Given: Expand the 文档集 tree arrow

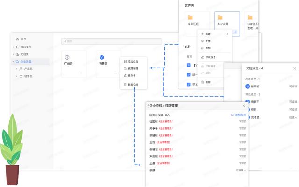Looking at the screenshot, I should pyautogui.click(x=13, y=54).
